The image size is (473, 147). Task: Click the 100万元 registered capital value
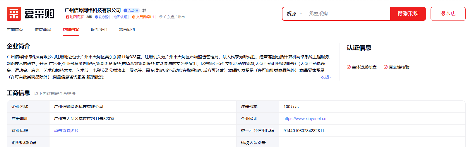pos(291,107)
